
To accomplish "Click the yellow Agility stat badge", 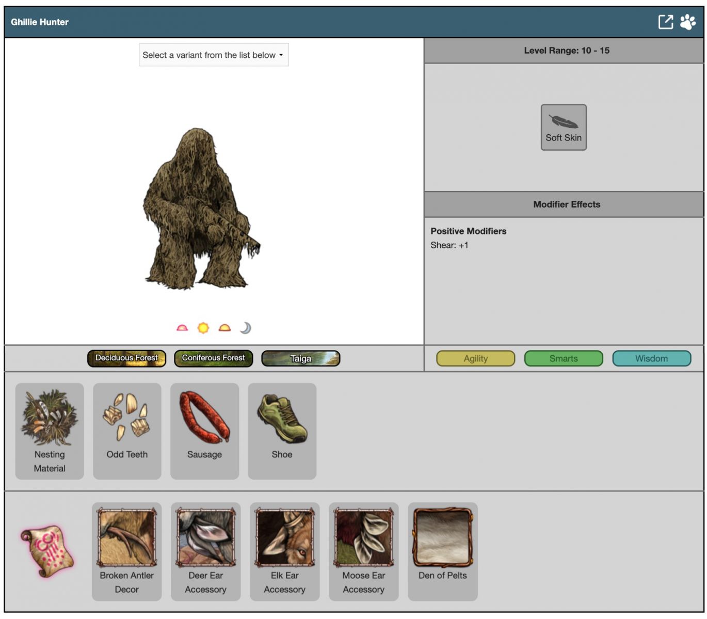I will pyautogui.click(x=475, y=358).
